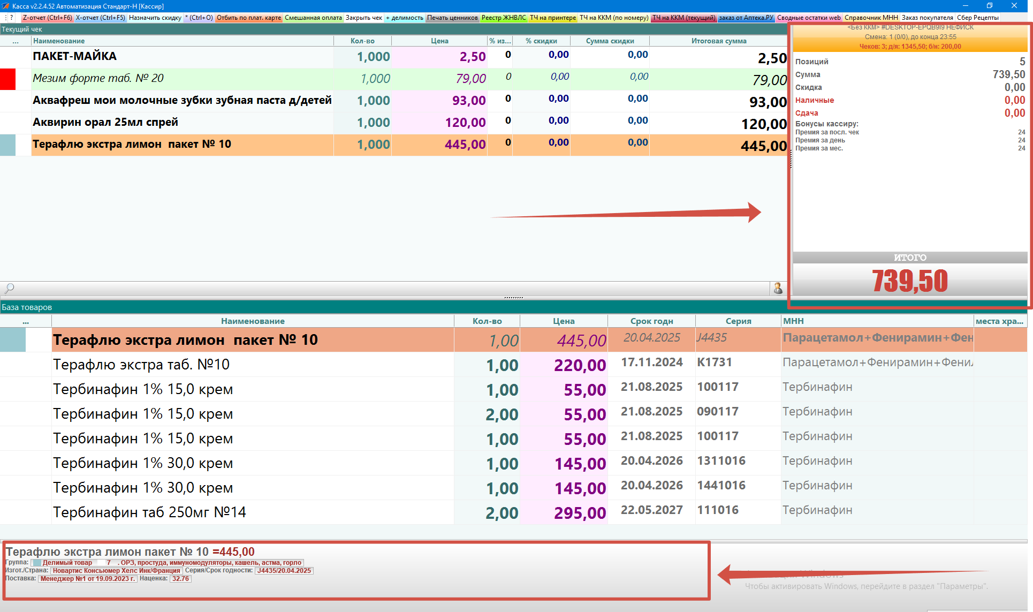
Task: Select Аквирин орал 25мл спрей row
Action: 393,123
